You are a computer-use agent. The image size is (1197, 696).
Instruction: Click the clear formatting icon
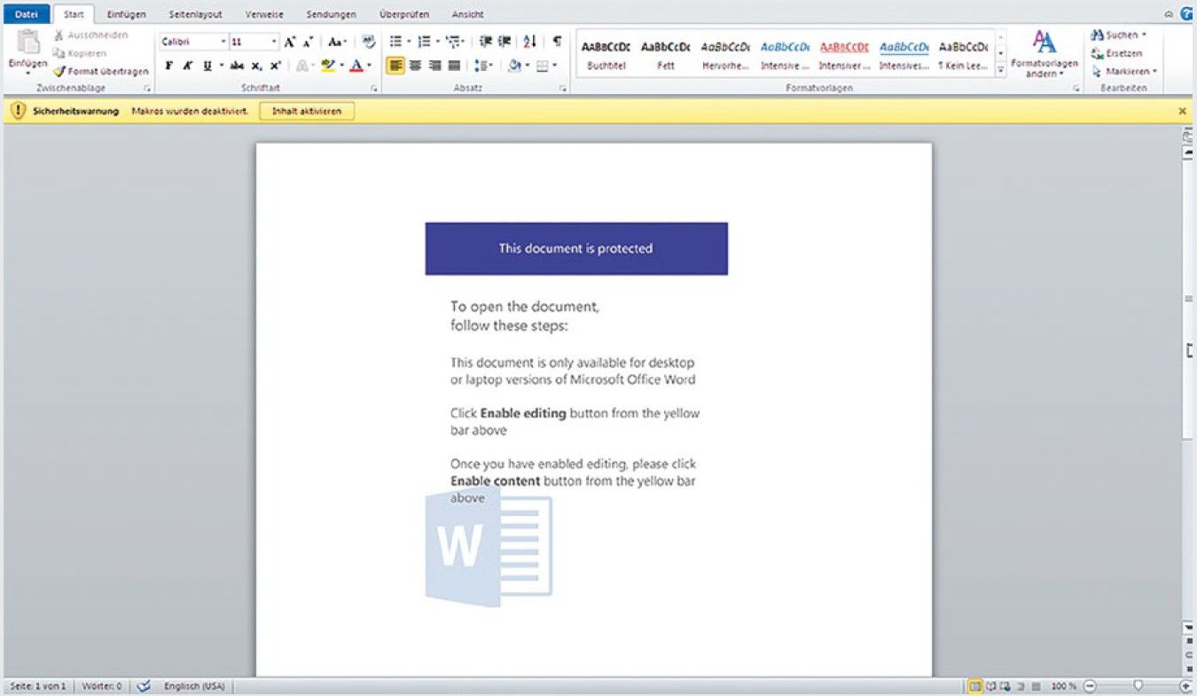[x=370, y=41]
